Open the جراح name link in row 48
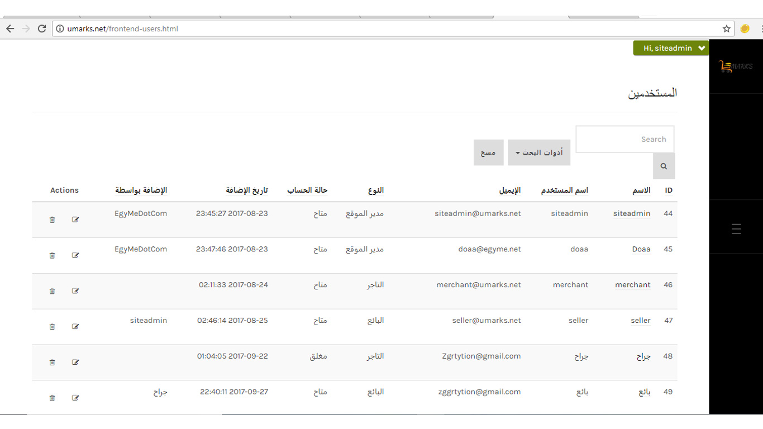Image resolution: width=763 pixels, height=429 pixels. [x=643, y=356]
